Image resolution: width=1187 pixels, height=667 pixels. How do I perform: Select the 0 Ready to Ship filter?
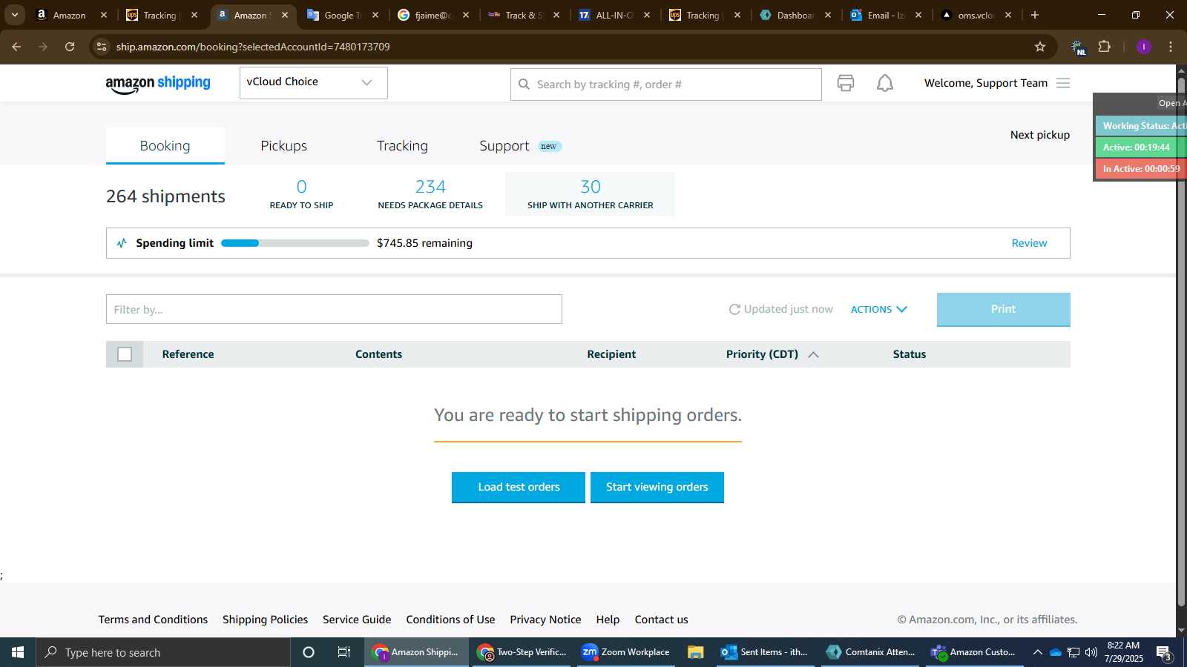pos(301,194)
